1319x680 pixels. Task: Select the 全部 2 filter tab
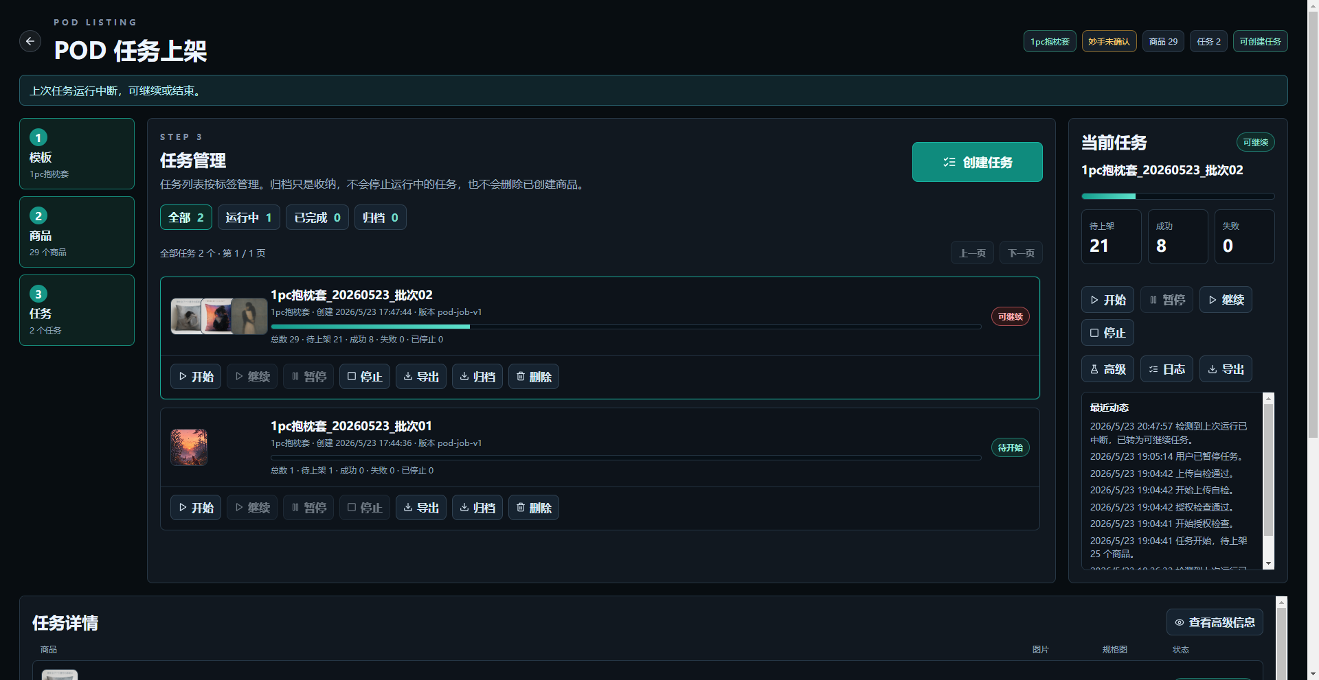pyautogui.click(x=186, y=218)
